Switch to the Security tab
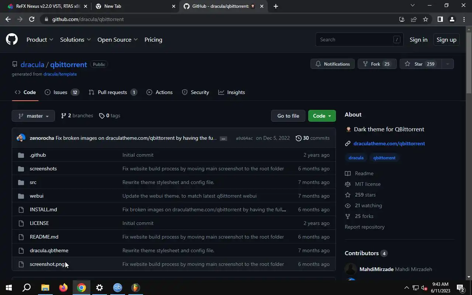 (x=195, y=92)
